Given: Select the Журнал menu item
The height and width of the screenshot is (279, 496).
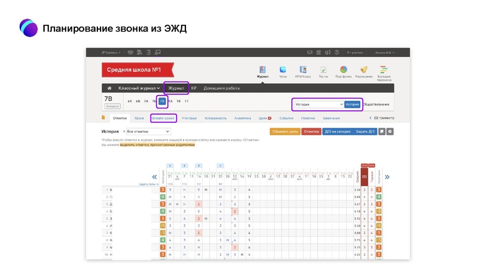Looking at the screenshot, I should [x=176, y=88].
